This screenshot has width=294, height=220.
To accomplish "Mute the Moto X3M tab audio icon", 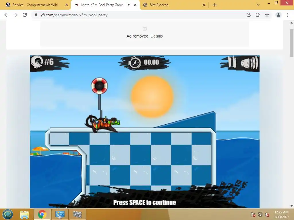I will coord(129,5).
